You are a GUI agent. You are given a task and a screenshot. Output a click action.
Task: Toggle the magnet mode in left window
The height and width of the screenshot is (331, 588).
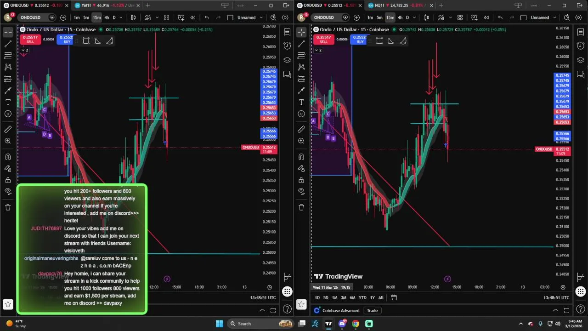[8, 157]
